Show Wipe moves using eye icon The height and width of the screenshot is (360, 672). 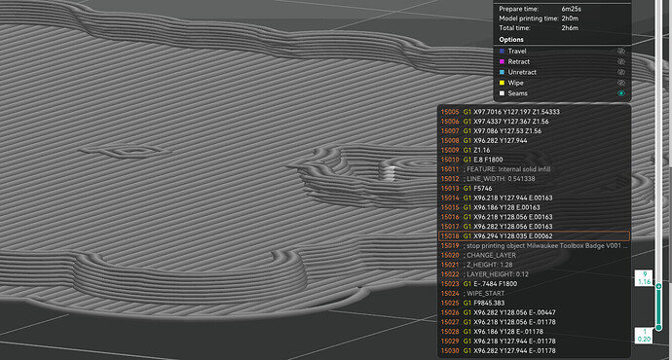621,83
